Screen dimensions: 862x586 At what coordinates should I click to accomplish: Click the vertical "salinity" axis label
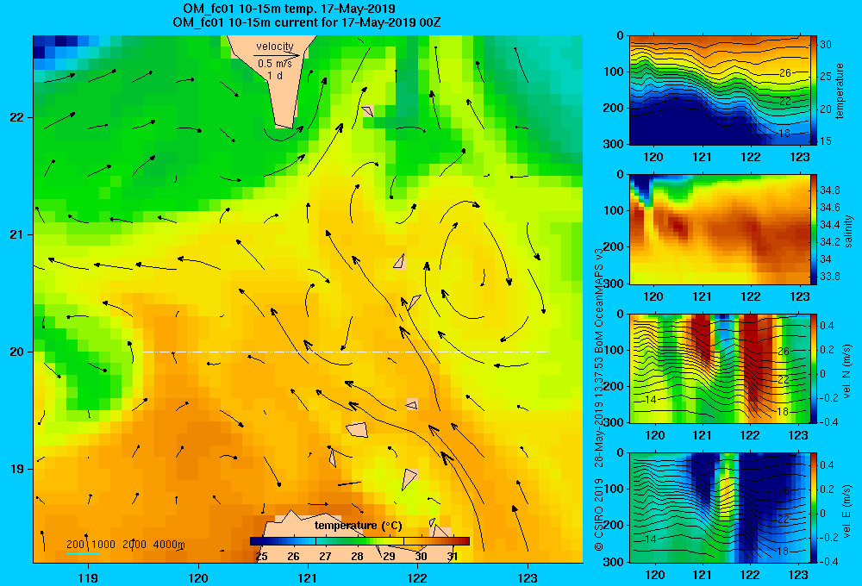pos(848,231)
